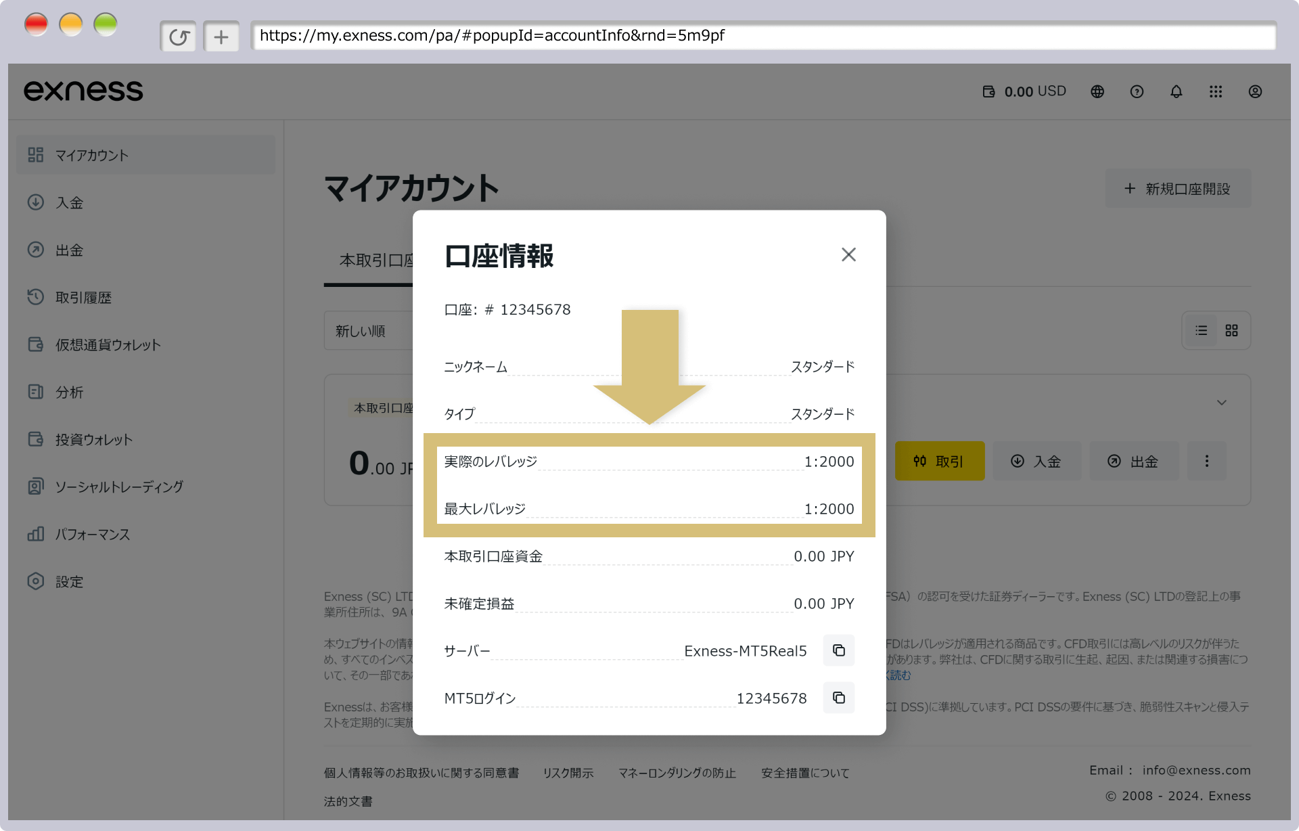Open the マネーロンダリングの防止 footer link
This screenshot has width=1299, height=831.
(x=677, y=773)
